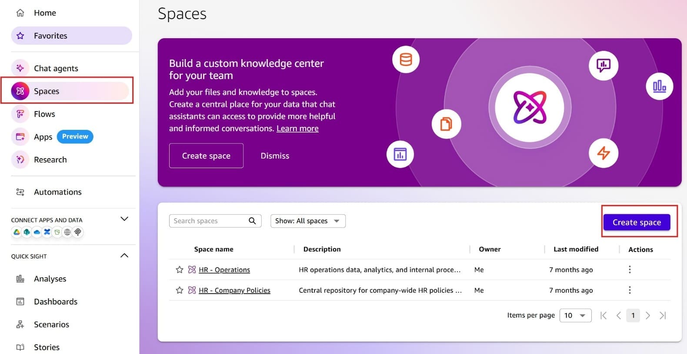Open Favorites via the star icon

point(20,36)
